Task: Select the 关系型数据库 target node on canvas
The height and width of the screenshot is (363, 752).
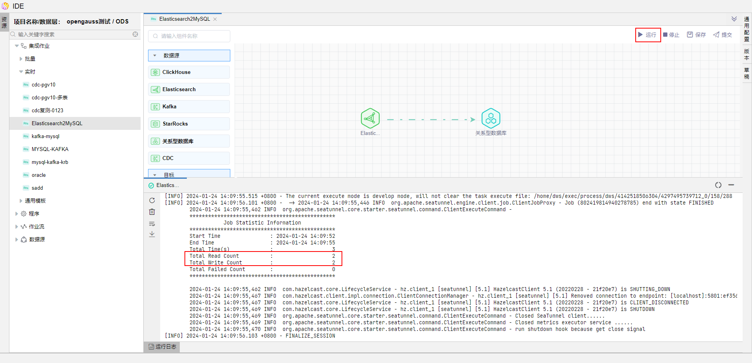Action: click(x=490, y=119)
